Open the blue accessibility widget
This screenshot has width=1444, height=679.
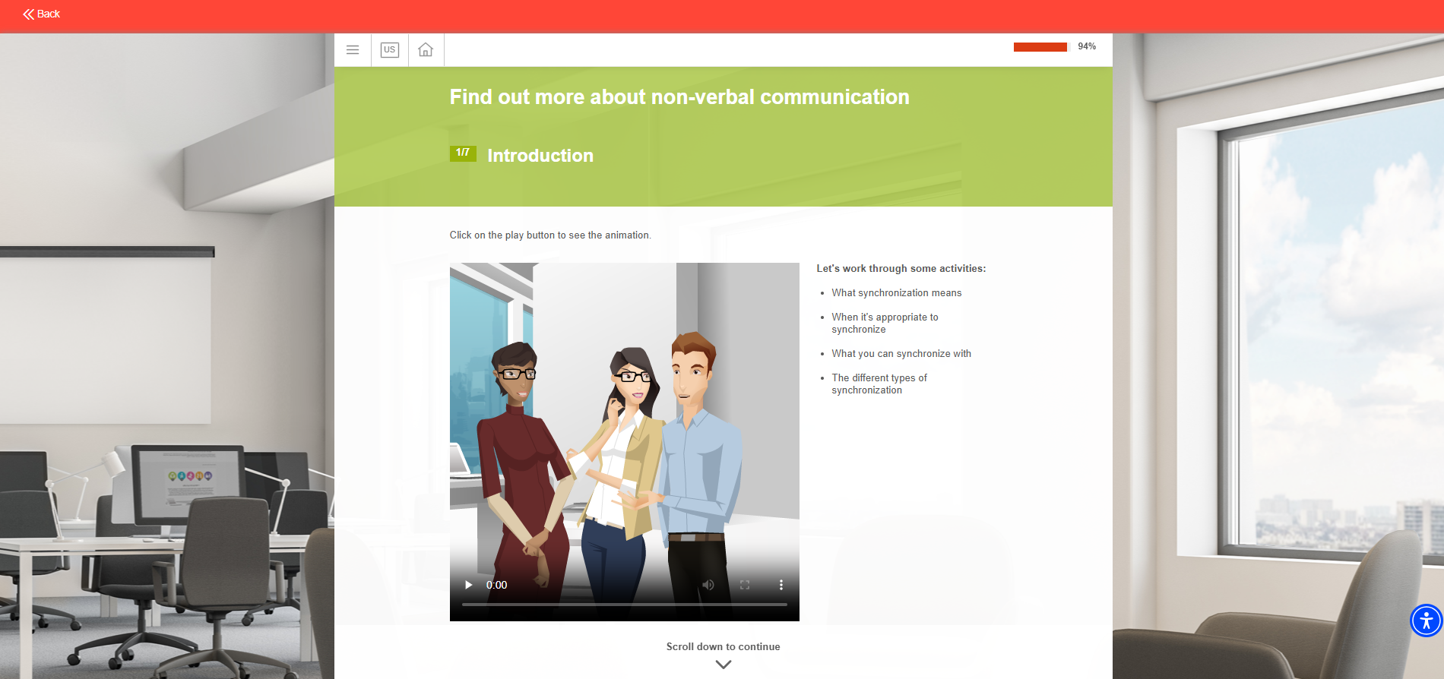[1426, 621]
